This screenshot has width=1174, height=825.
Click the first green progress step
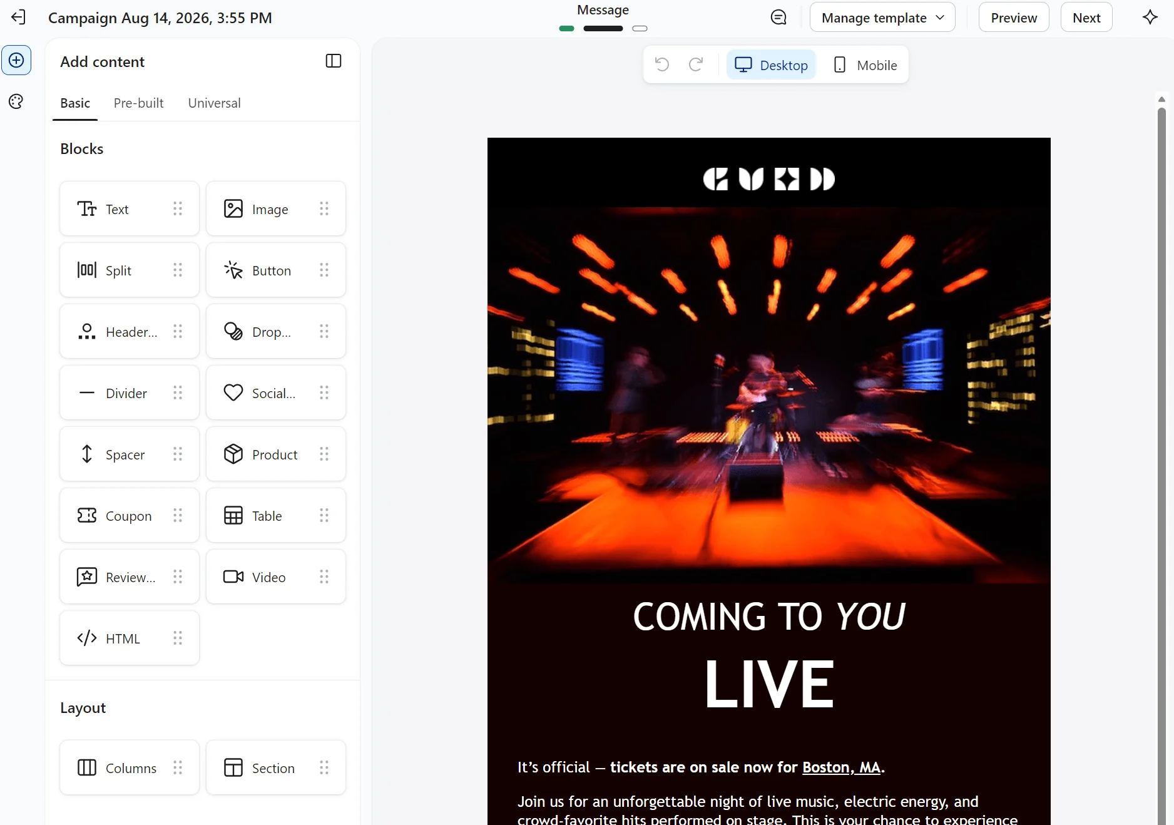click(x=566, y=28)
